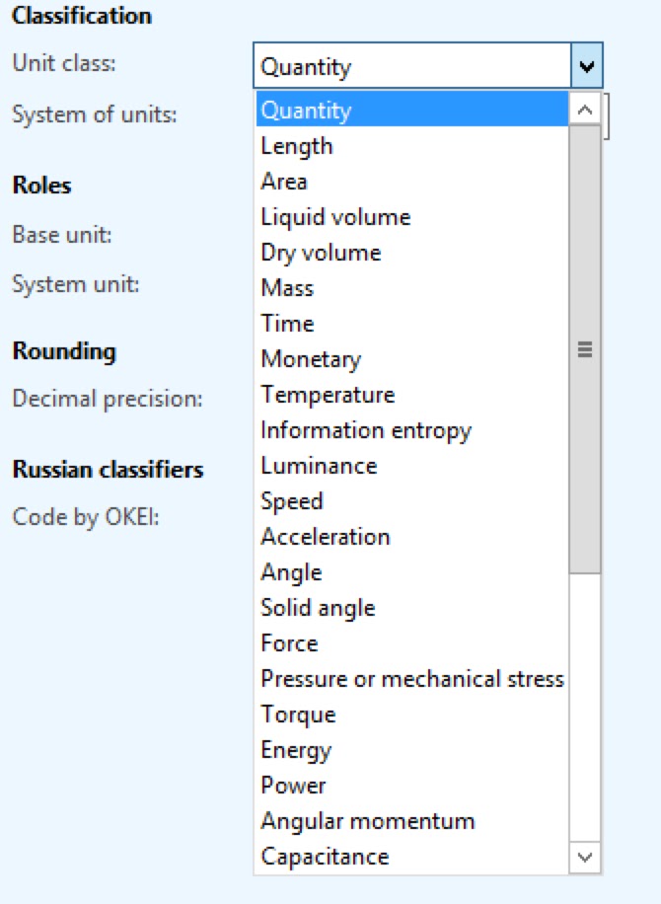This screenshot has width=661, height=904.
Task: Click the scrollbar thumb in the list
Action: [585, 349]
